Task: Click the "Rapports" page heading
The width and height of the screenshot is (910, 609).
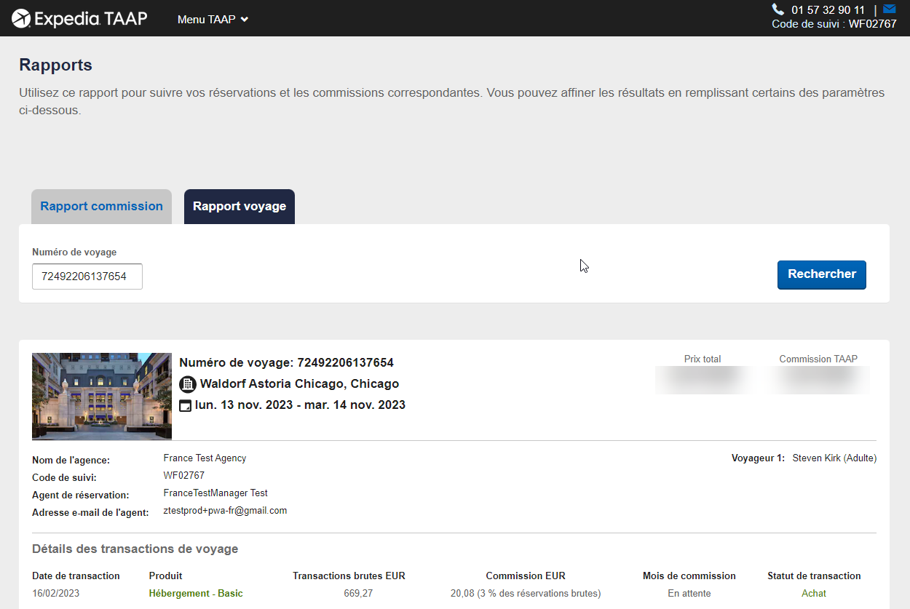Action: pos(55,65)
